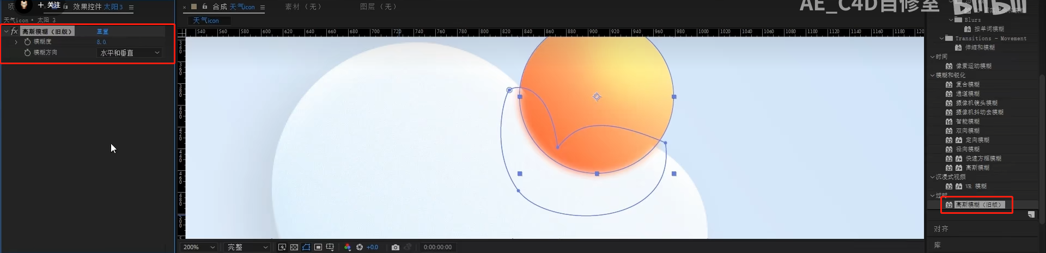Toggle the fx switch for 高斯模糊（旧版）
This screenshot has height=253, width=1046.
click(14, 32)
